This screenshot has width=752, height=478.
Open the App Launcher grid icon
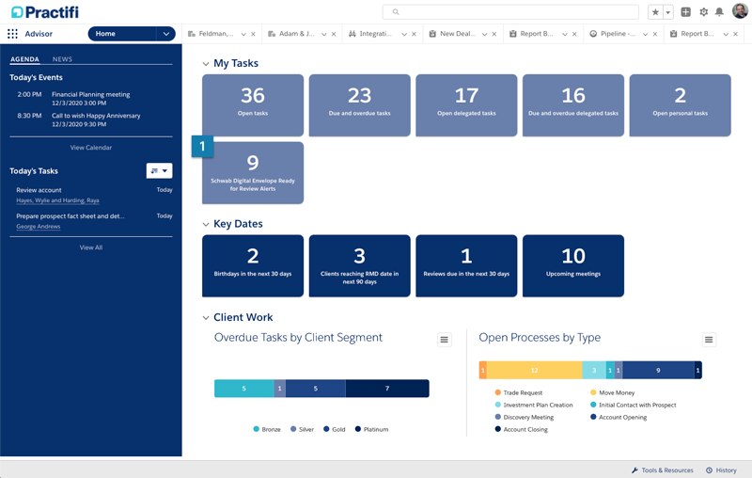coord(12,34)
